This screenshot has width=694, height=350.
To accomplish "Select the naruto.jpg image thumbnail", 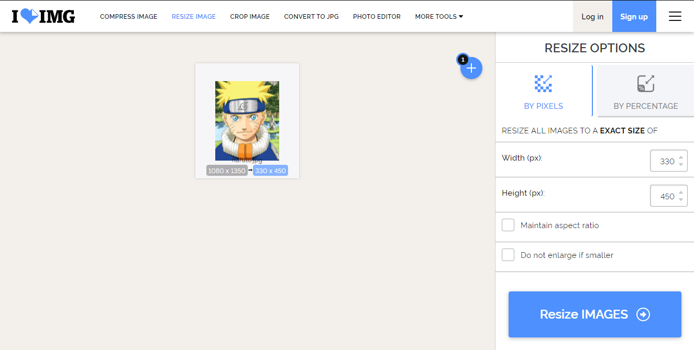I will [247, 121].
